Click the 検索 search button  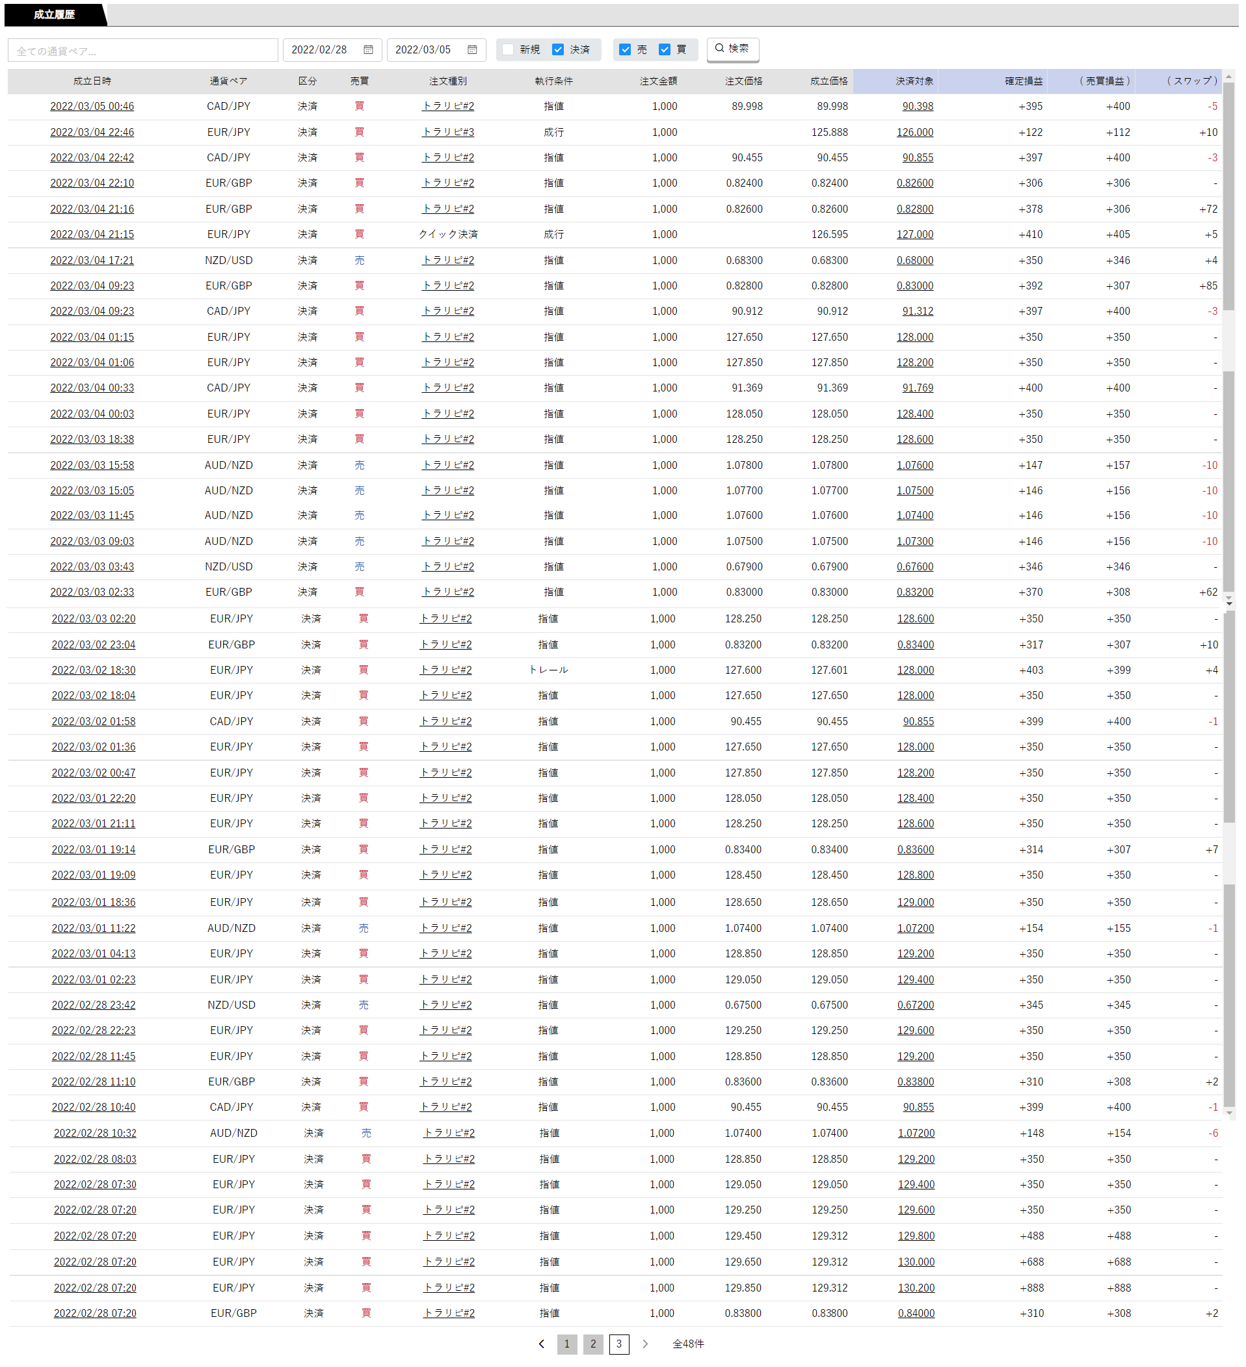[x=732, y=49]
